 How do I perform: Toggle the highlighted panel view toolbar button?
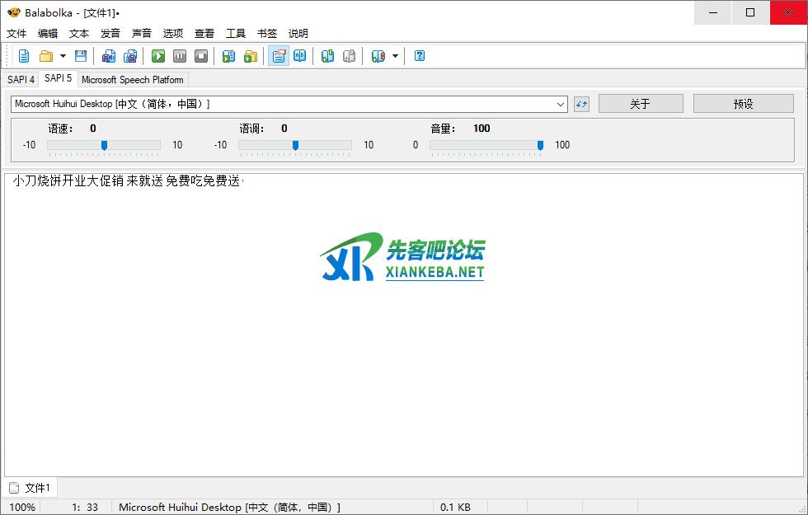tap(279, 56)
